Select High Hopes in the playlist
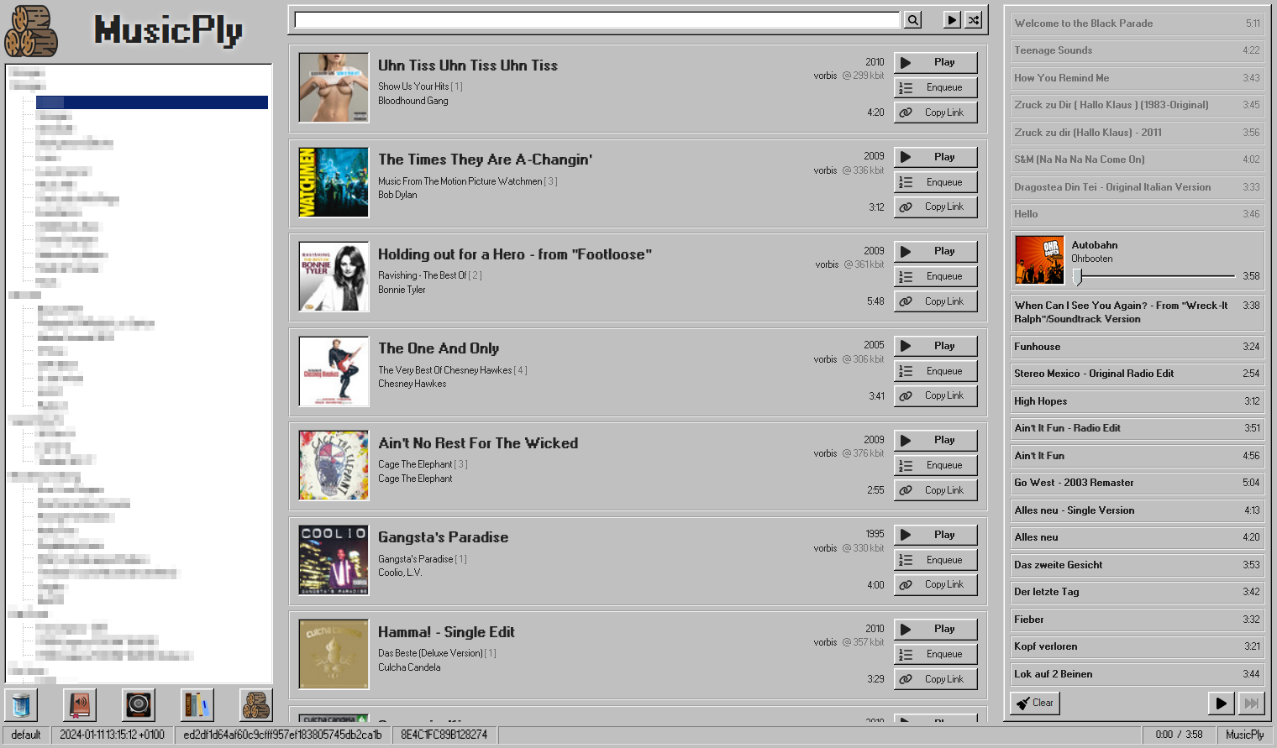This screenshot has width=1277, height=748. tap(1137, 401)
